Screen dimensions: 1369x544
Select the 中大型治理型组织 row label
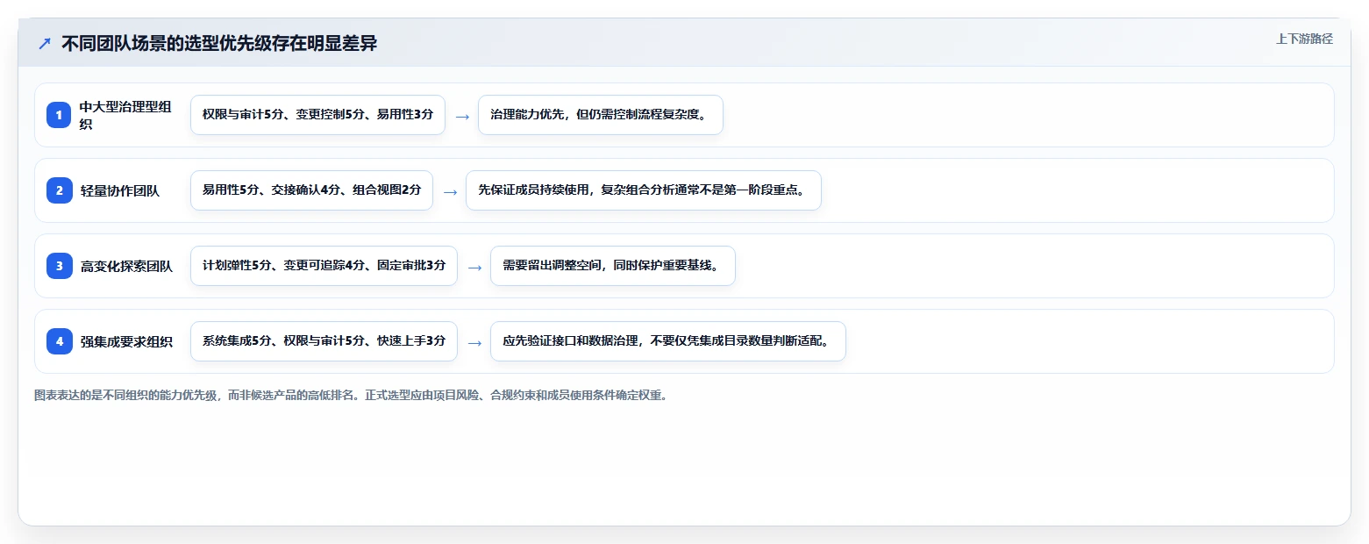tap(125, 115)
